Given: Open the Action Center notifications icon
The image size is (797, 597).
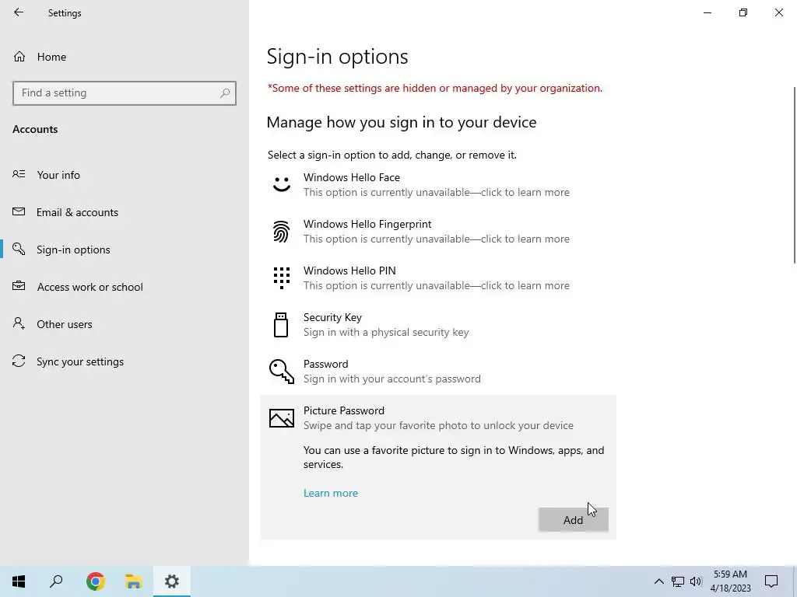Looking at the screenshot, I should [771, 581].
